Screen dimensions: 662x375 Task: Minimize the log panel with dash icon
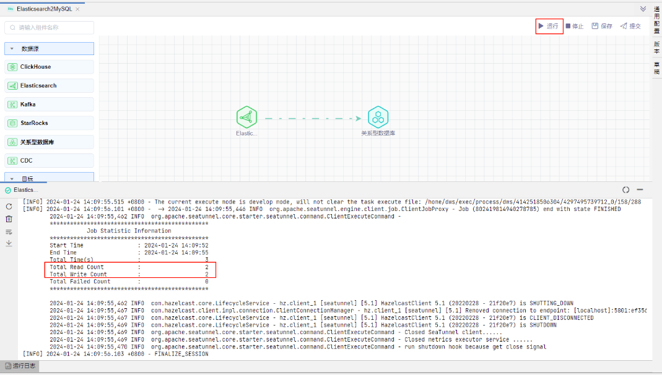click(x=640, y=190)
